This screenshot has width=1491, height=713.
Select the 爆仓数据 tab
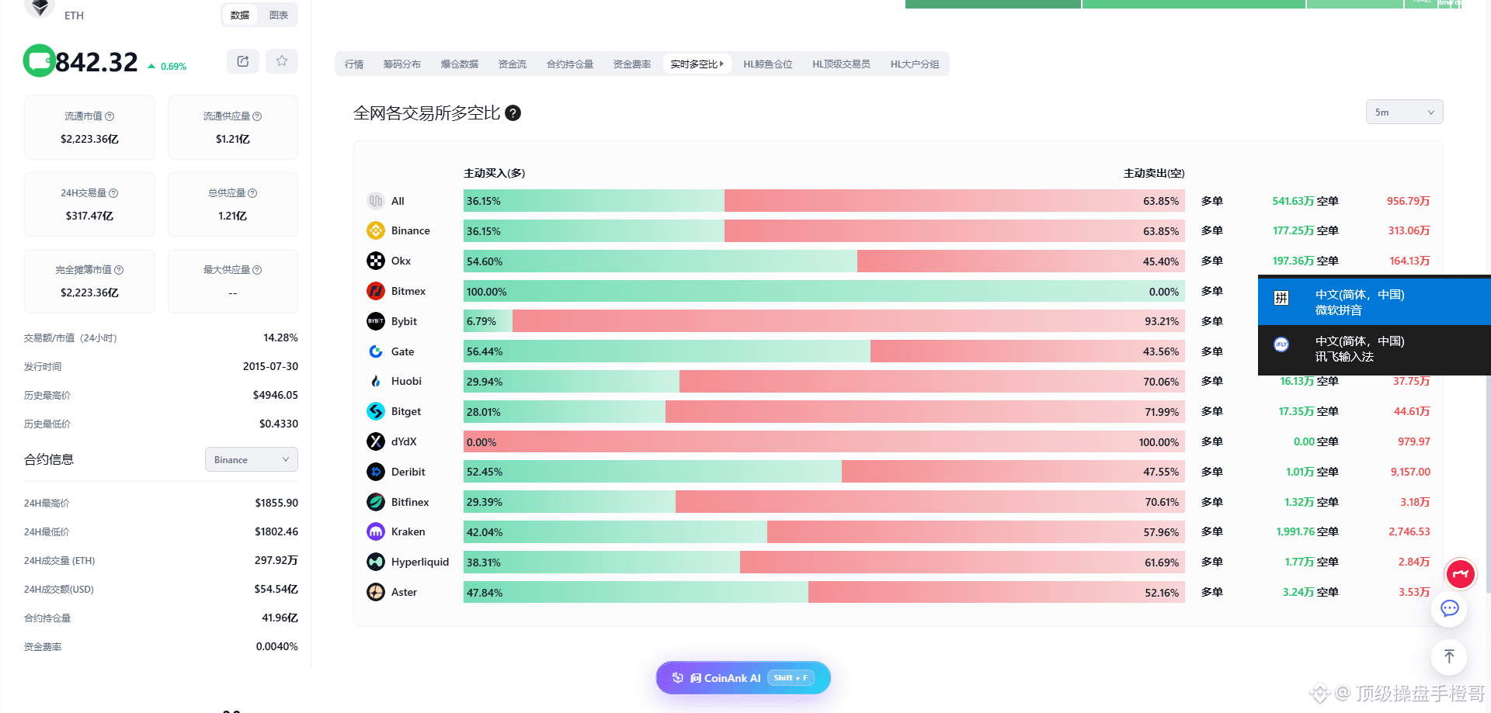click(x=460, y=64)
